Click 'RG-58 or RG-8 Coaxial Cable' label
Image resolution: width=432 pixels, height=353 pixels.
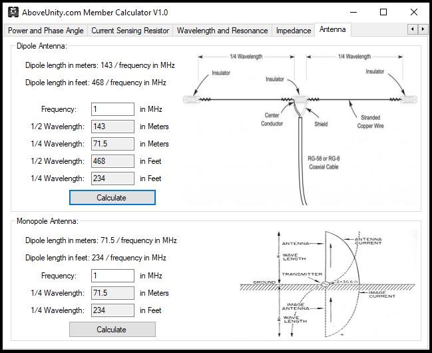click(324, 163)
